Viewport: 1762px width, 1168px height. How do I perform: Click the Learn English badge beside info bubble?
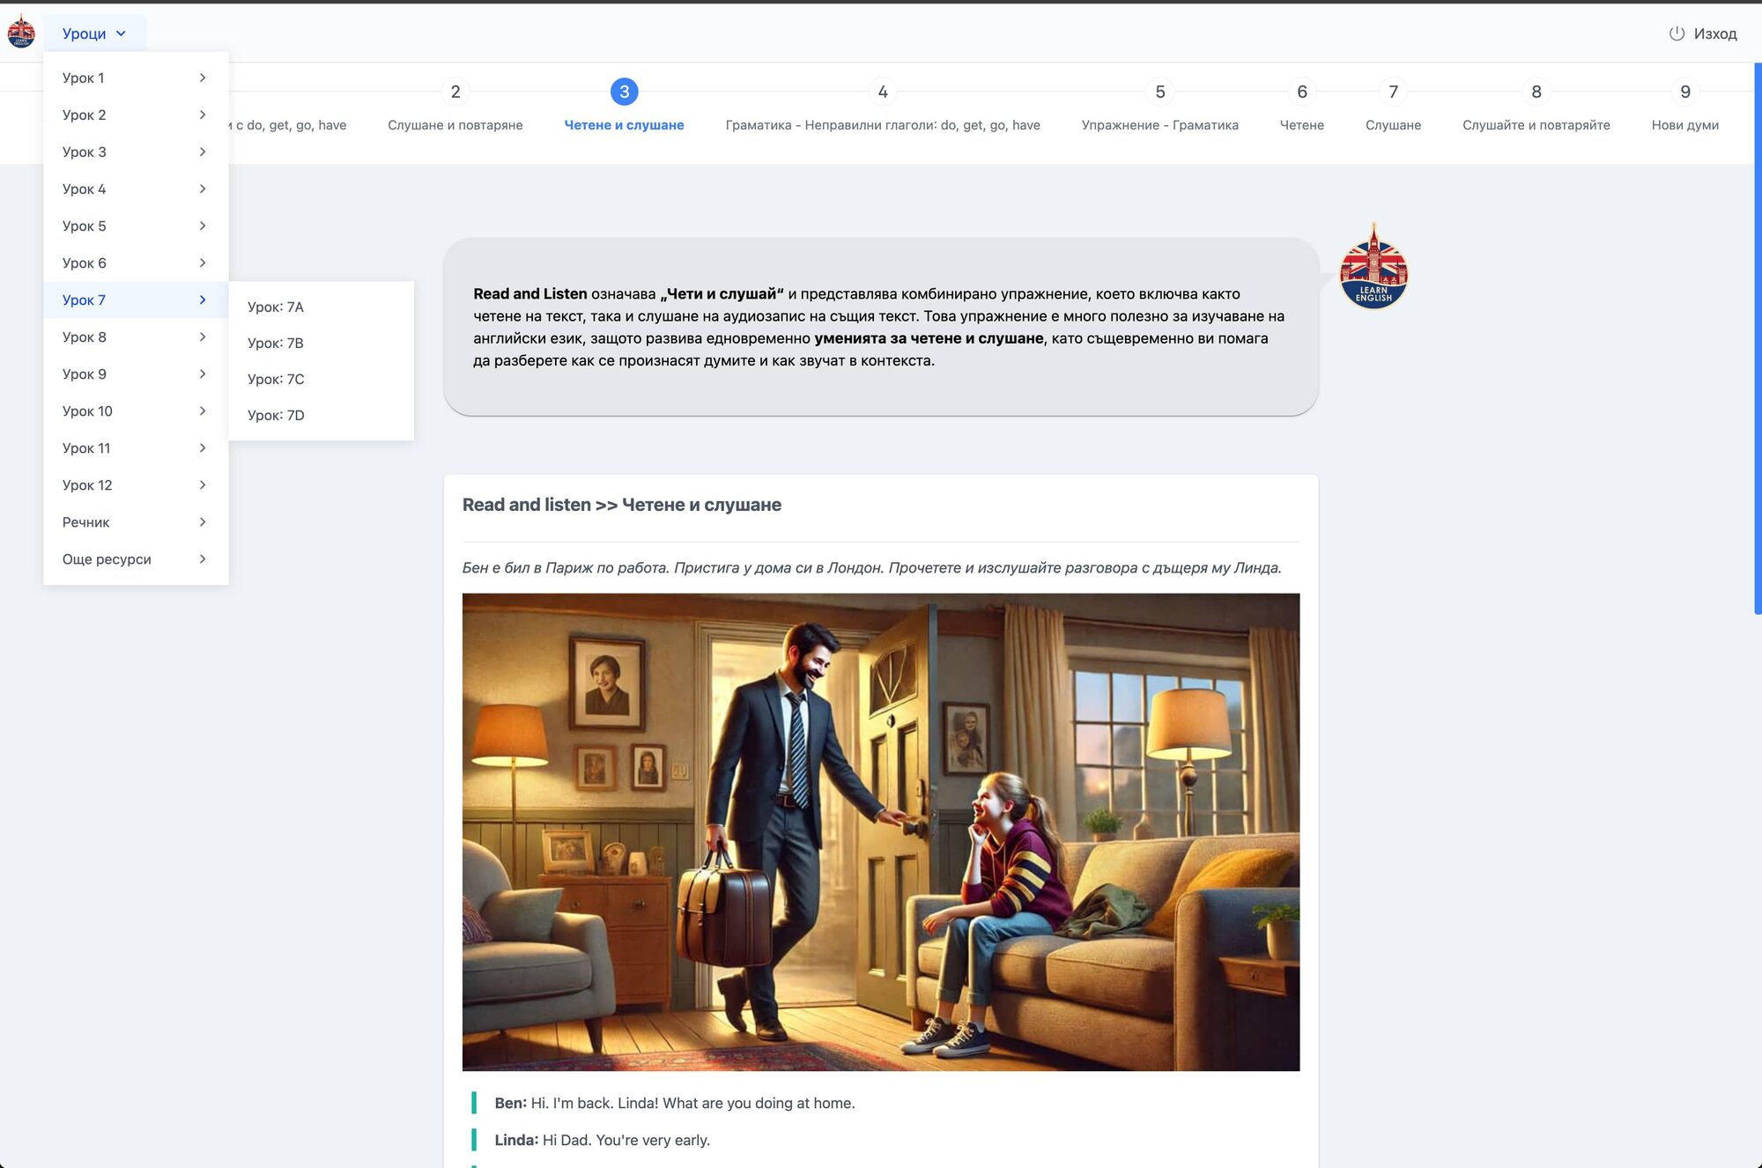1373,268
